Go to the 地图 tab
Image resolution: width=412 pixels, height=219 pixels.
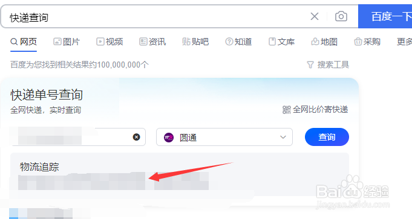[x=324, y=42]
